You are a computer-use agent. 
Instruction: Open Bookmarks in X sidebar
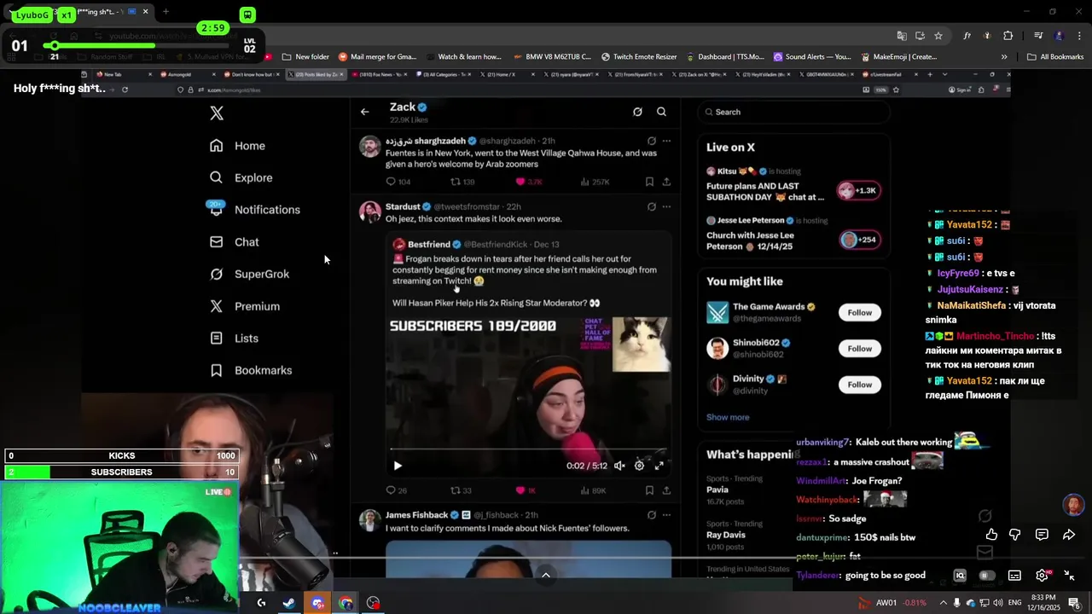click(251, 370)
